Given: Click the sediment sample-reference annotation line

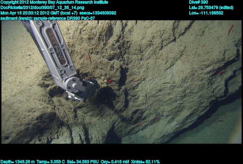Looking at the screenshot, I should 48,18.
